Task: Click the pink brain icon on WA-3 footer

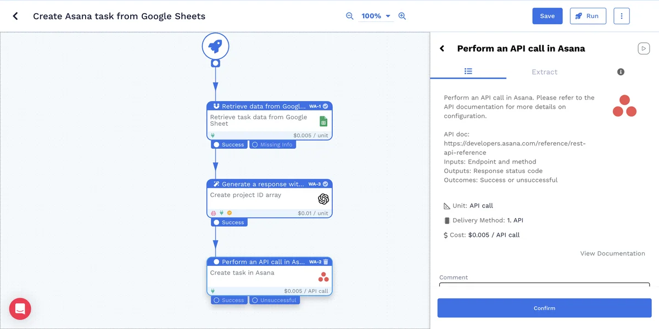Action: (214, 213)
